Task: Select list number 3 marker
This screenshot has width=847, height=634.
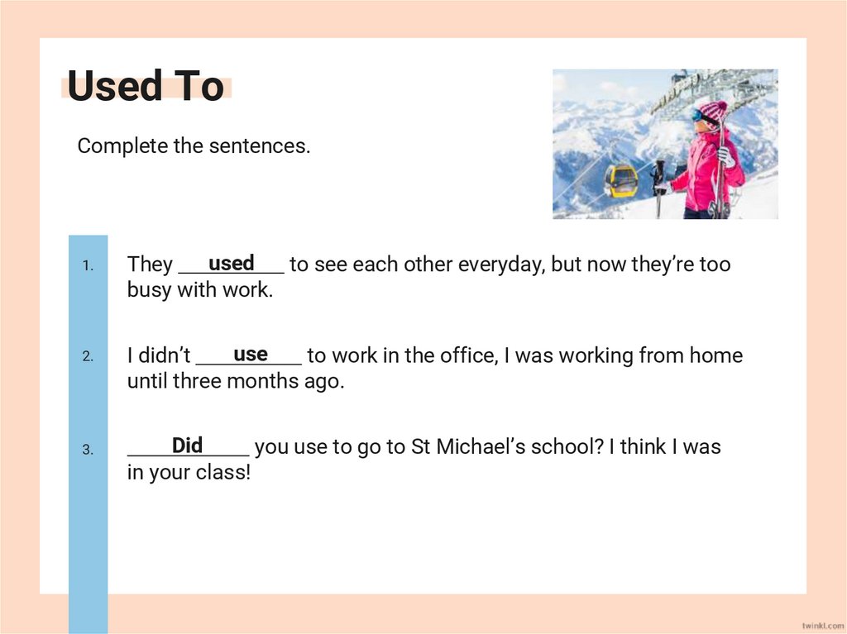Action: [88, 450]
